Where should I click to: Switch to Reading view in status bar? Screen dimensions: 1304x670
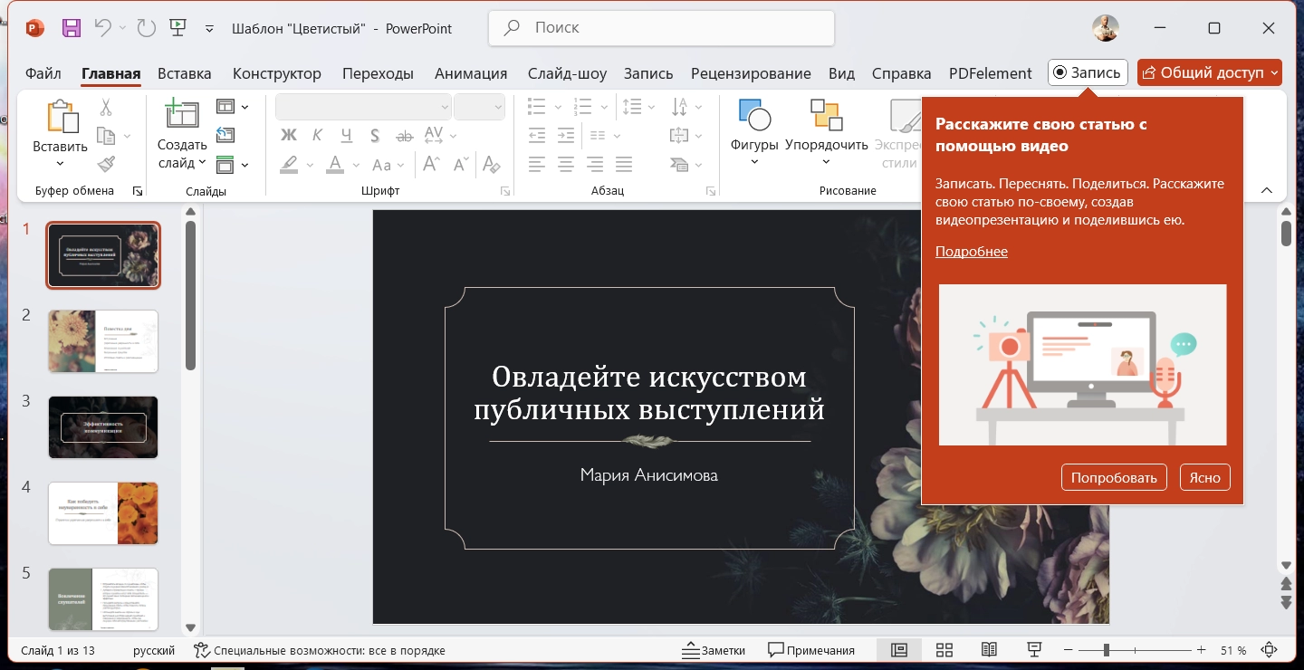pyautogui.click(x=989, y=650)
